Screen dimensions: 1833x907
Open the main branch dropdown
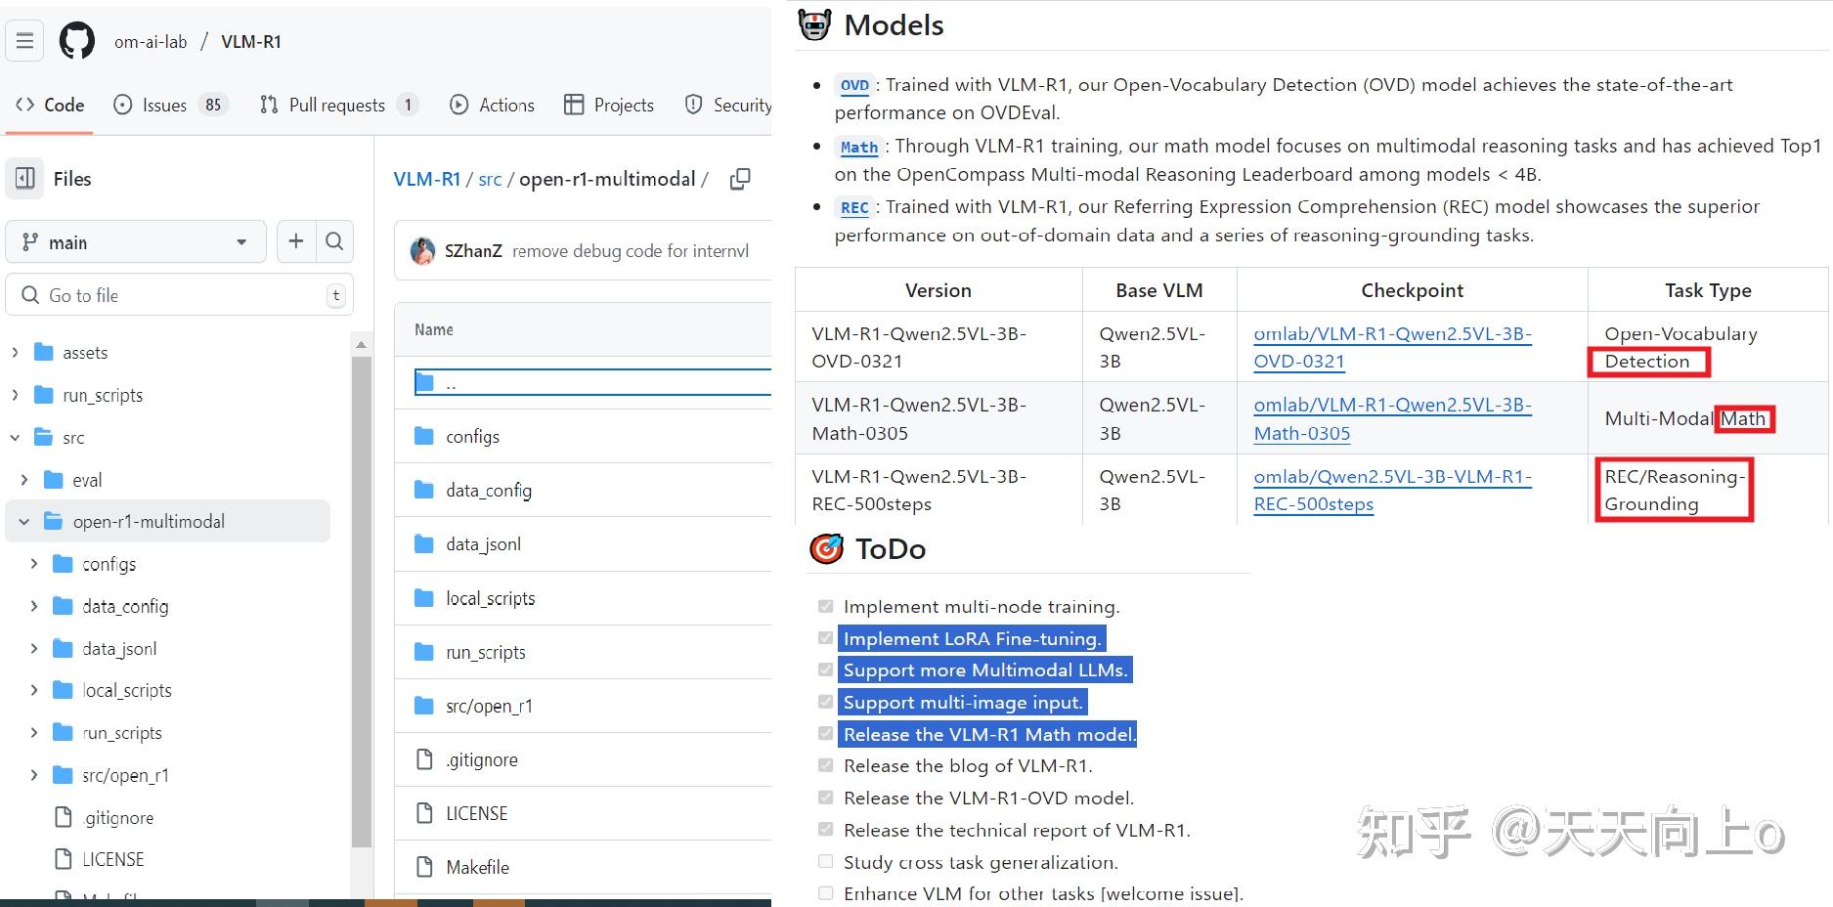tap(136, 241)
